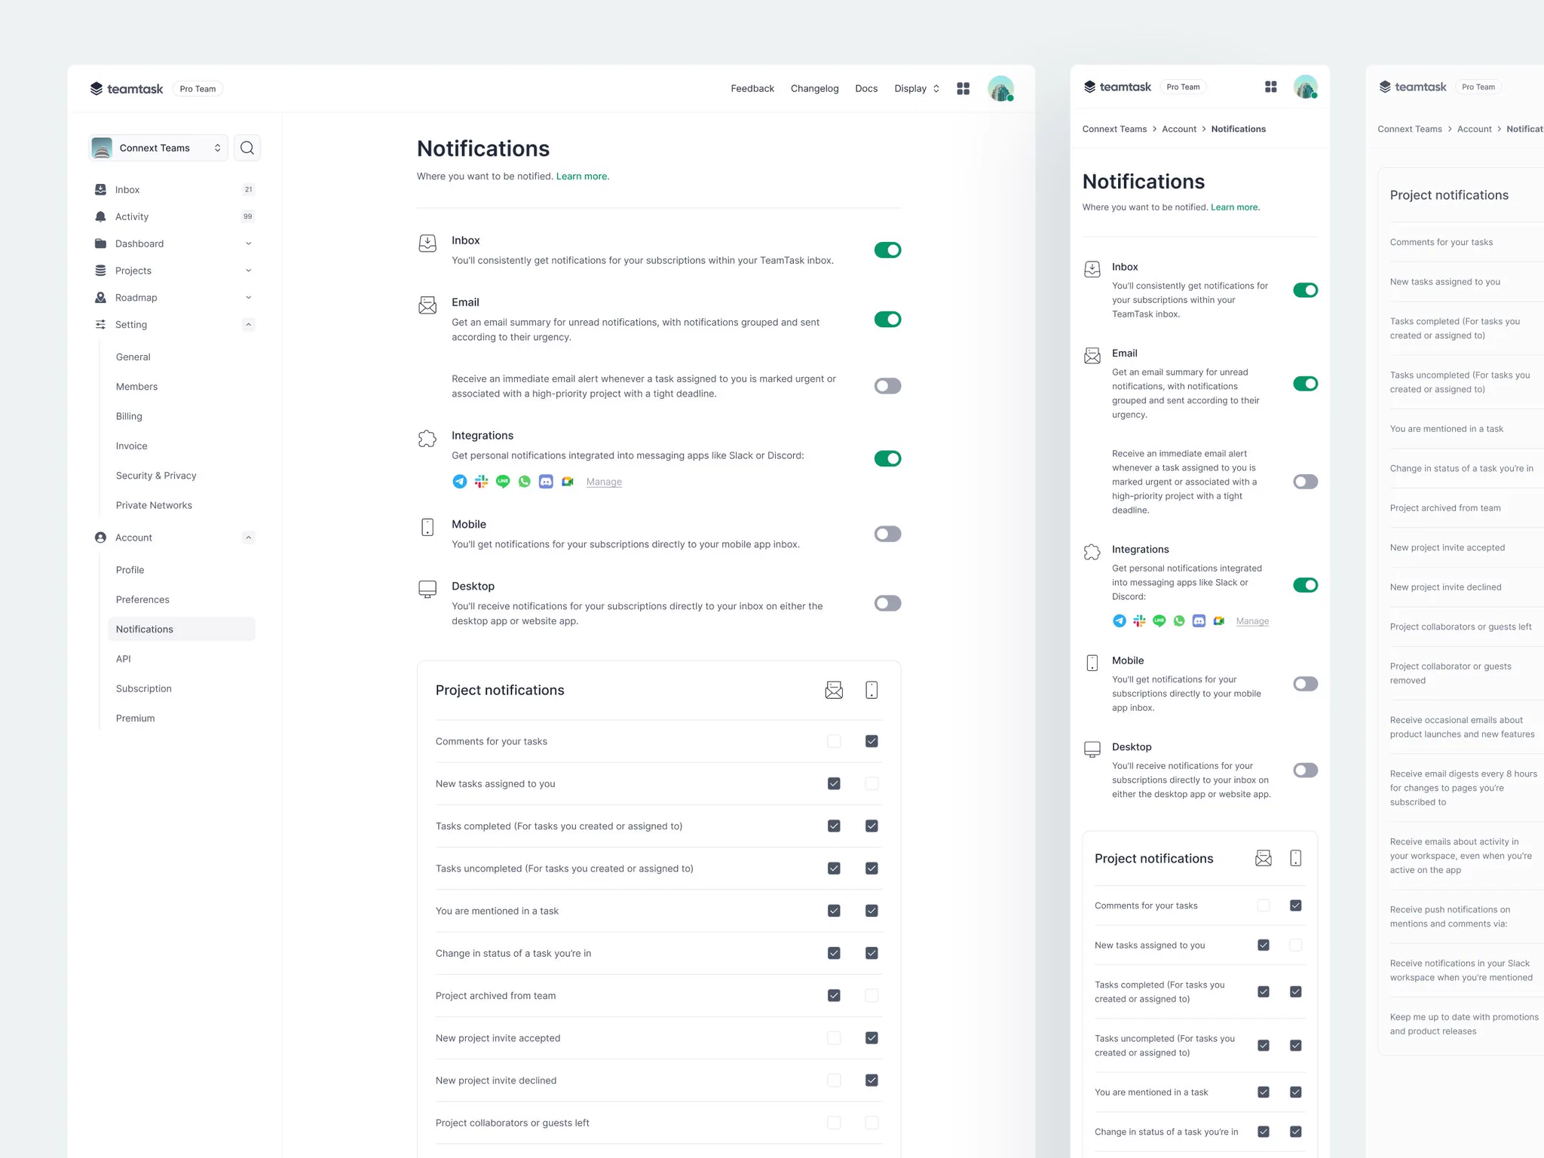Open the Connext Teams workspace switcher
Screen dimensions: 1544x1158
[x=158, y=148]
